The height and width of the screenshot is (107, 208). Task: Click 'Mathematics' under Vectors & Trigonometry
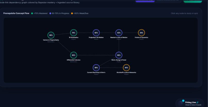coord(51,42)
